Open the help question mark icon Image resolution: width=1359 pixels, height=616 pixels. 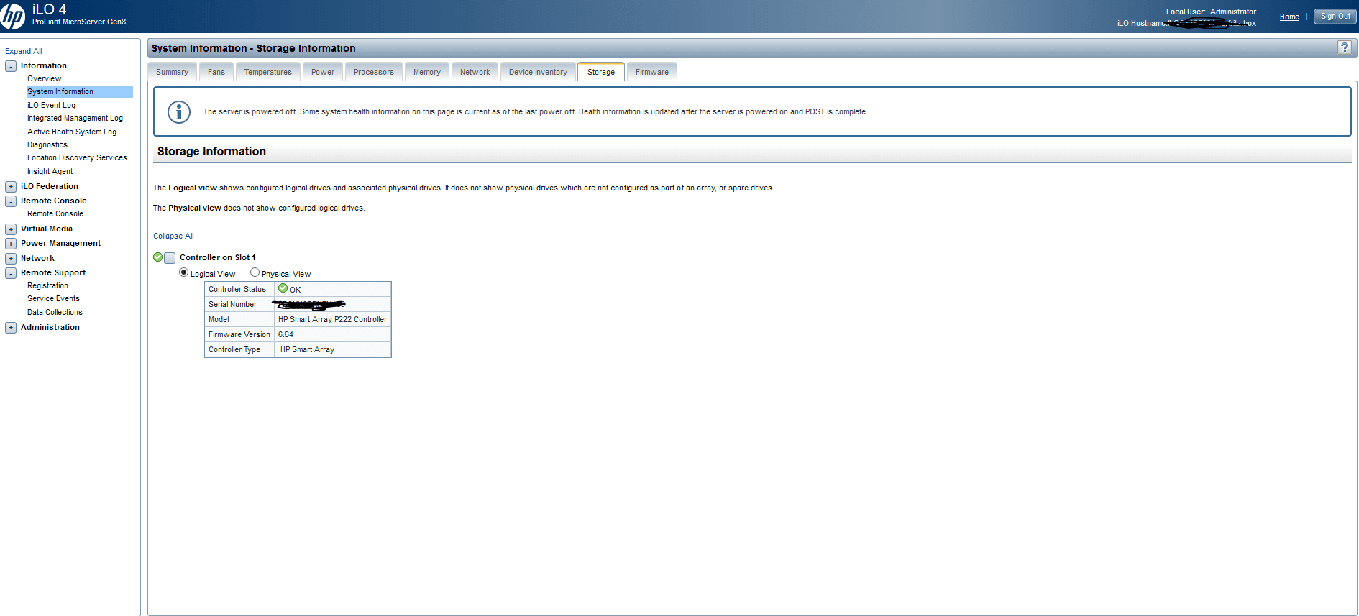tap(1344, 47)
